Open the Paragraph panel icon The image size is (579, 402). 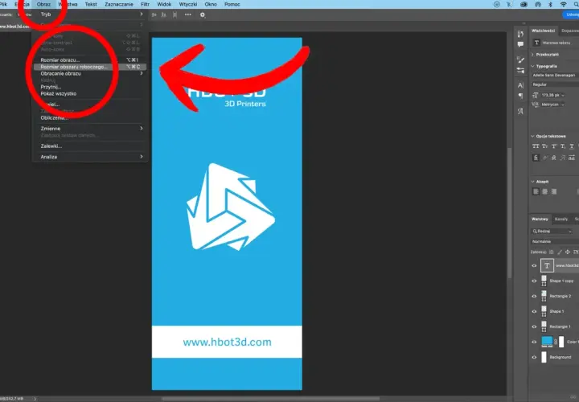coord(520,96)
